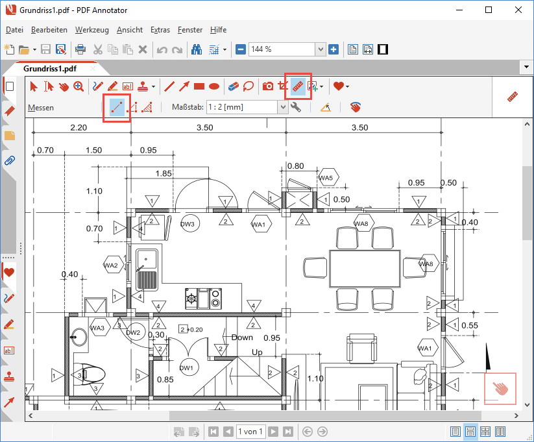Expand the Open recent files arrow
The width and height of the screenshot is (534, 442).
point(34,50)
